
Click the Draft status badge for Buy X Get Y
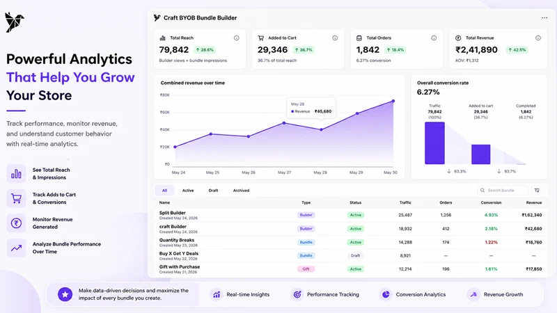(355, 255)
